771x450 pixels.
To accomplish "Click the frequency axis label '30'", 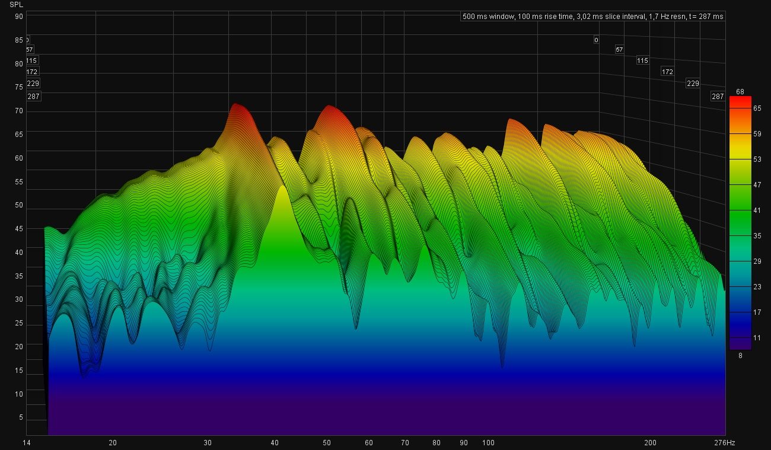I will [x=208, y=443].
